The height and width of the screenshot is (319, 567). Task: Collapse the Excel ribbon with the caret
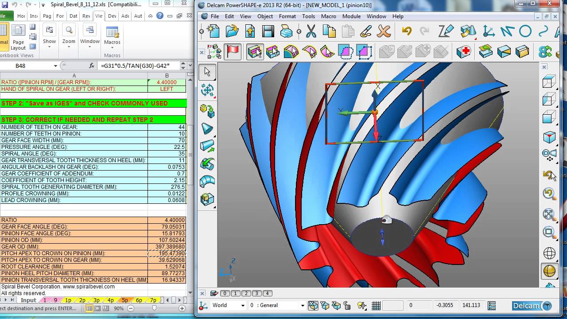(150, 16)
